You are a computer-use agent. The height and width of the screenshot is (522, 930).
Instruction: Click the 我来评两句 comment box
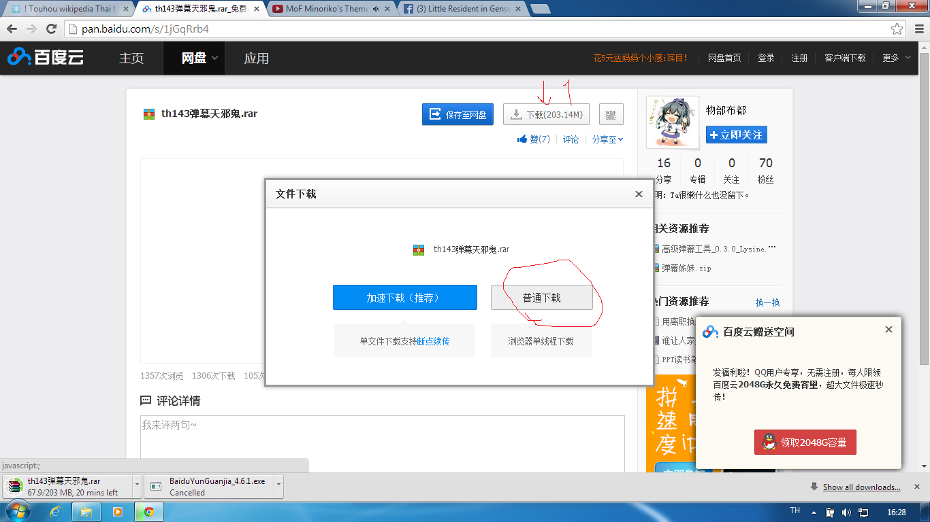pyautogui.click(x=382, y=444)
